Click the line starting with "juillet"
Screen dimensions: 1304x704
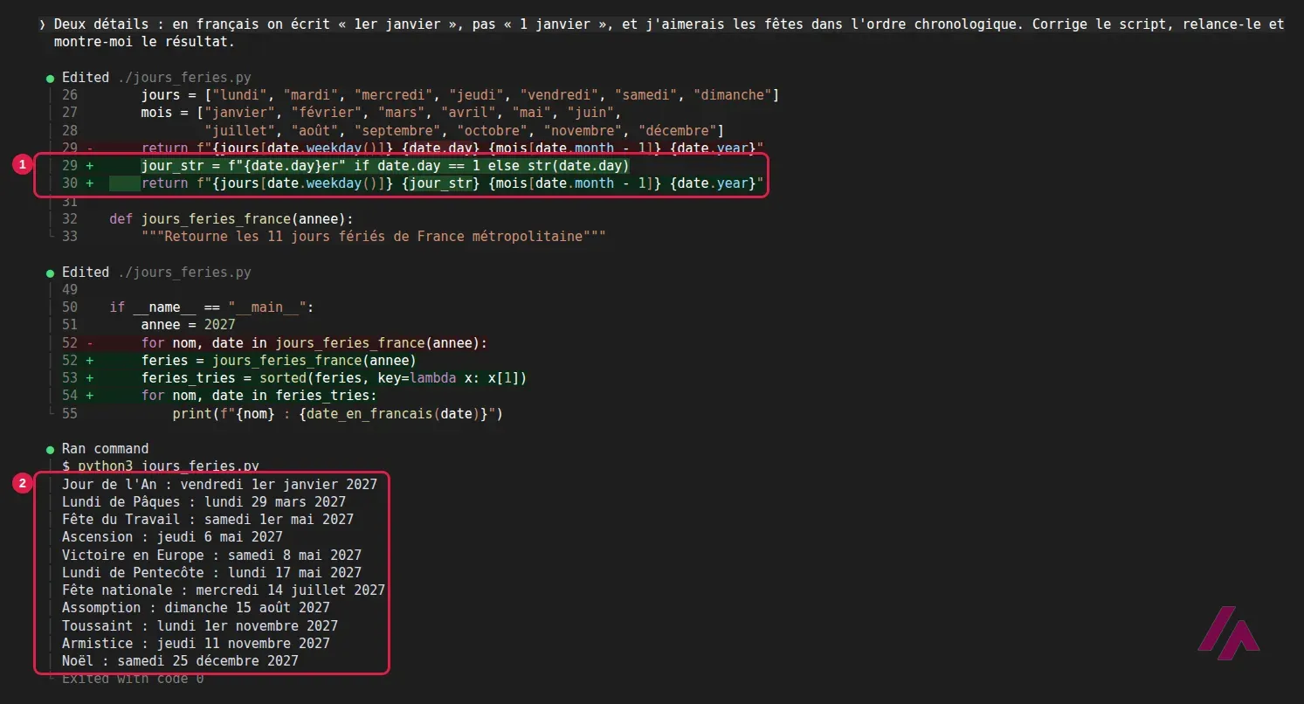click(463, 130)
